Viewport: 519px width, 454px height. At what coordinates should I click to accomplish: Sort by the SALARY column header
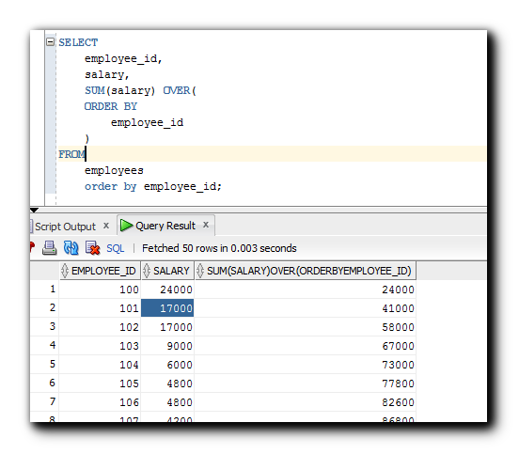(167, 271)
